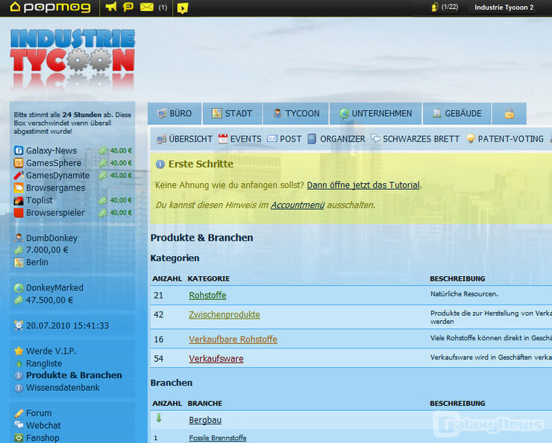Open the Accountmenü link
This screenshot has height=443, width=552.
[298, 205]
